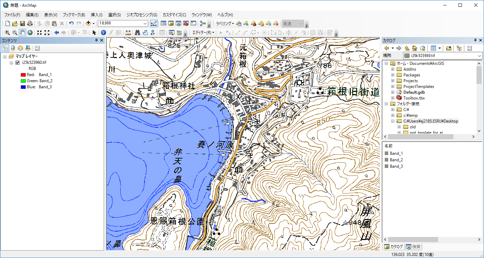Screen dimensions: 484x258
Task: Select the Measure tool
Action: (x=128, y=33)
